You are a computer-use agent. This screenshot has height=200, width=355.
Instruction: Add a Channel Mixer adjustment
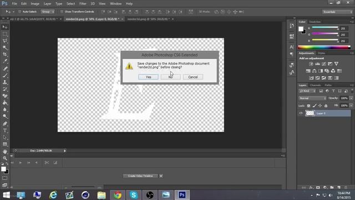[x=333, y=71]
